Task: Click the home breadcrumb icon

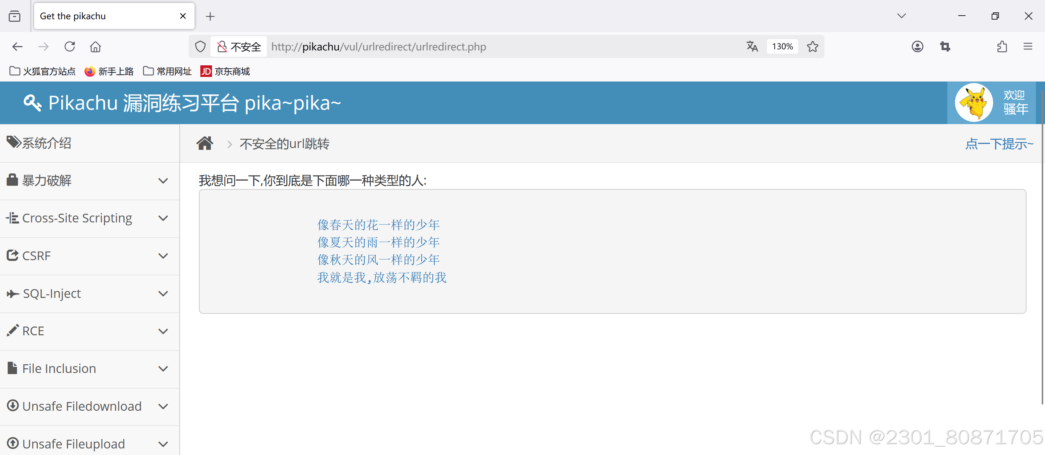Action: click(204, 144)
